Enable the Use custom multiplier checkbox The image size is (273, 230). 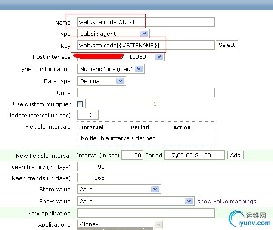pyautogui.click(x=80, y=104)
